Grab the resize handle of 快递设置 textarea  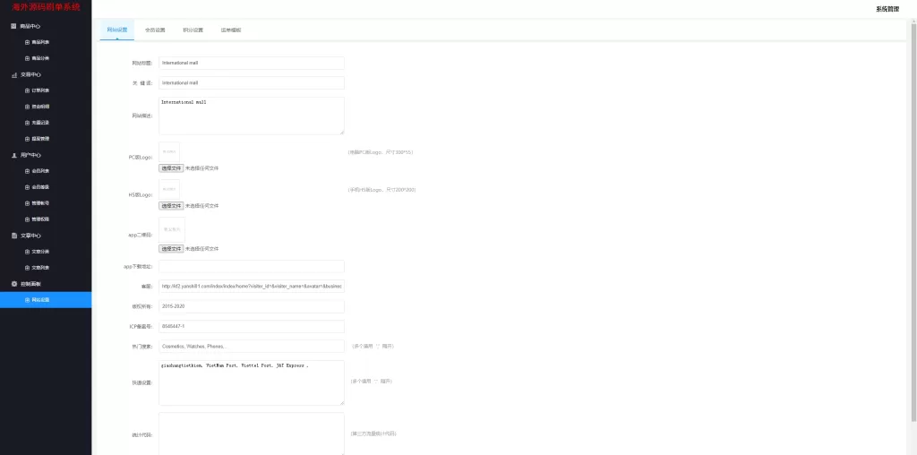(341, 402)
